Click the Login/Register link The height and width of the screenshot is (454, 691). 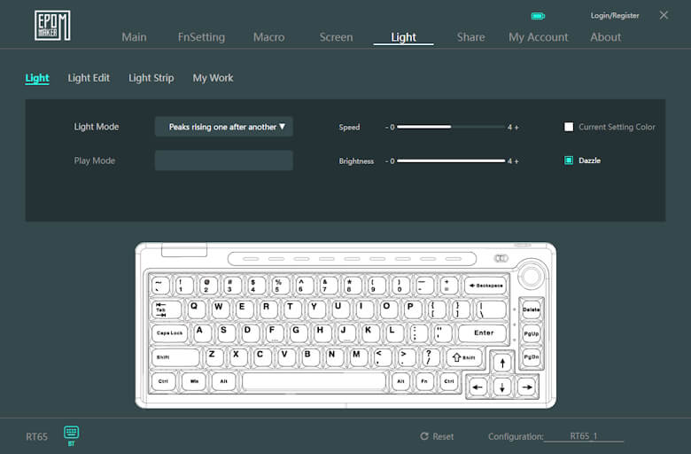[615, 16]
